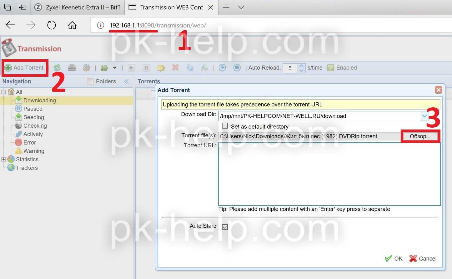This screenshot has height=279, width=452.
Task: Collapse the Navigation panel with double chevron
Action: tap(126, 81)
